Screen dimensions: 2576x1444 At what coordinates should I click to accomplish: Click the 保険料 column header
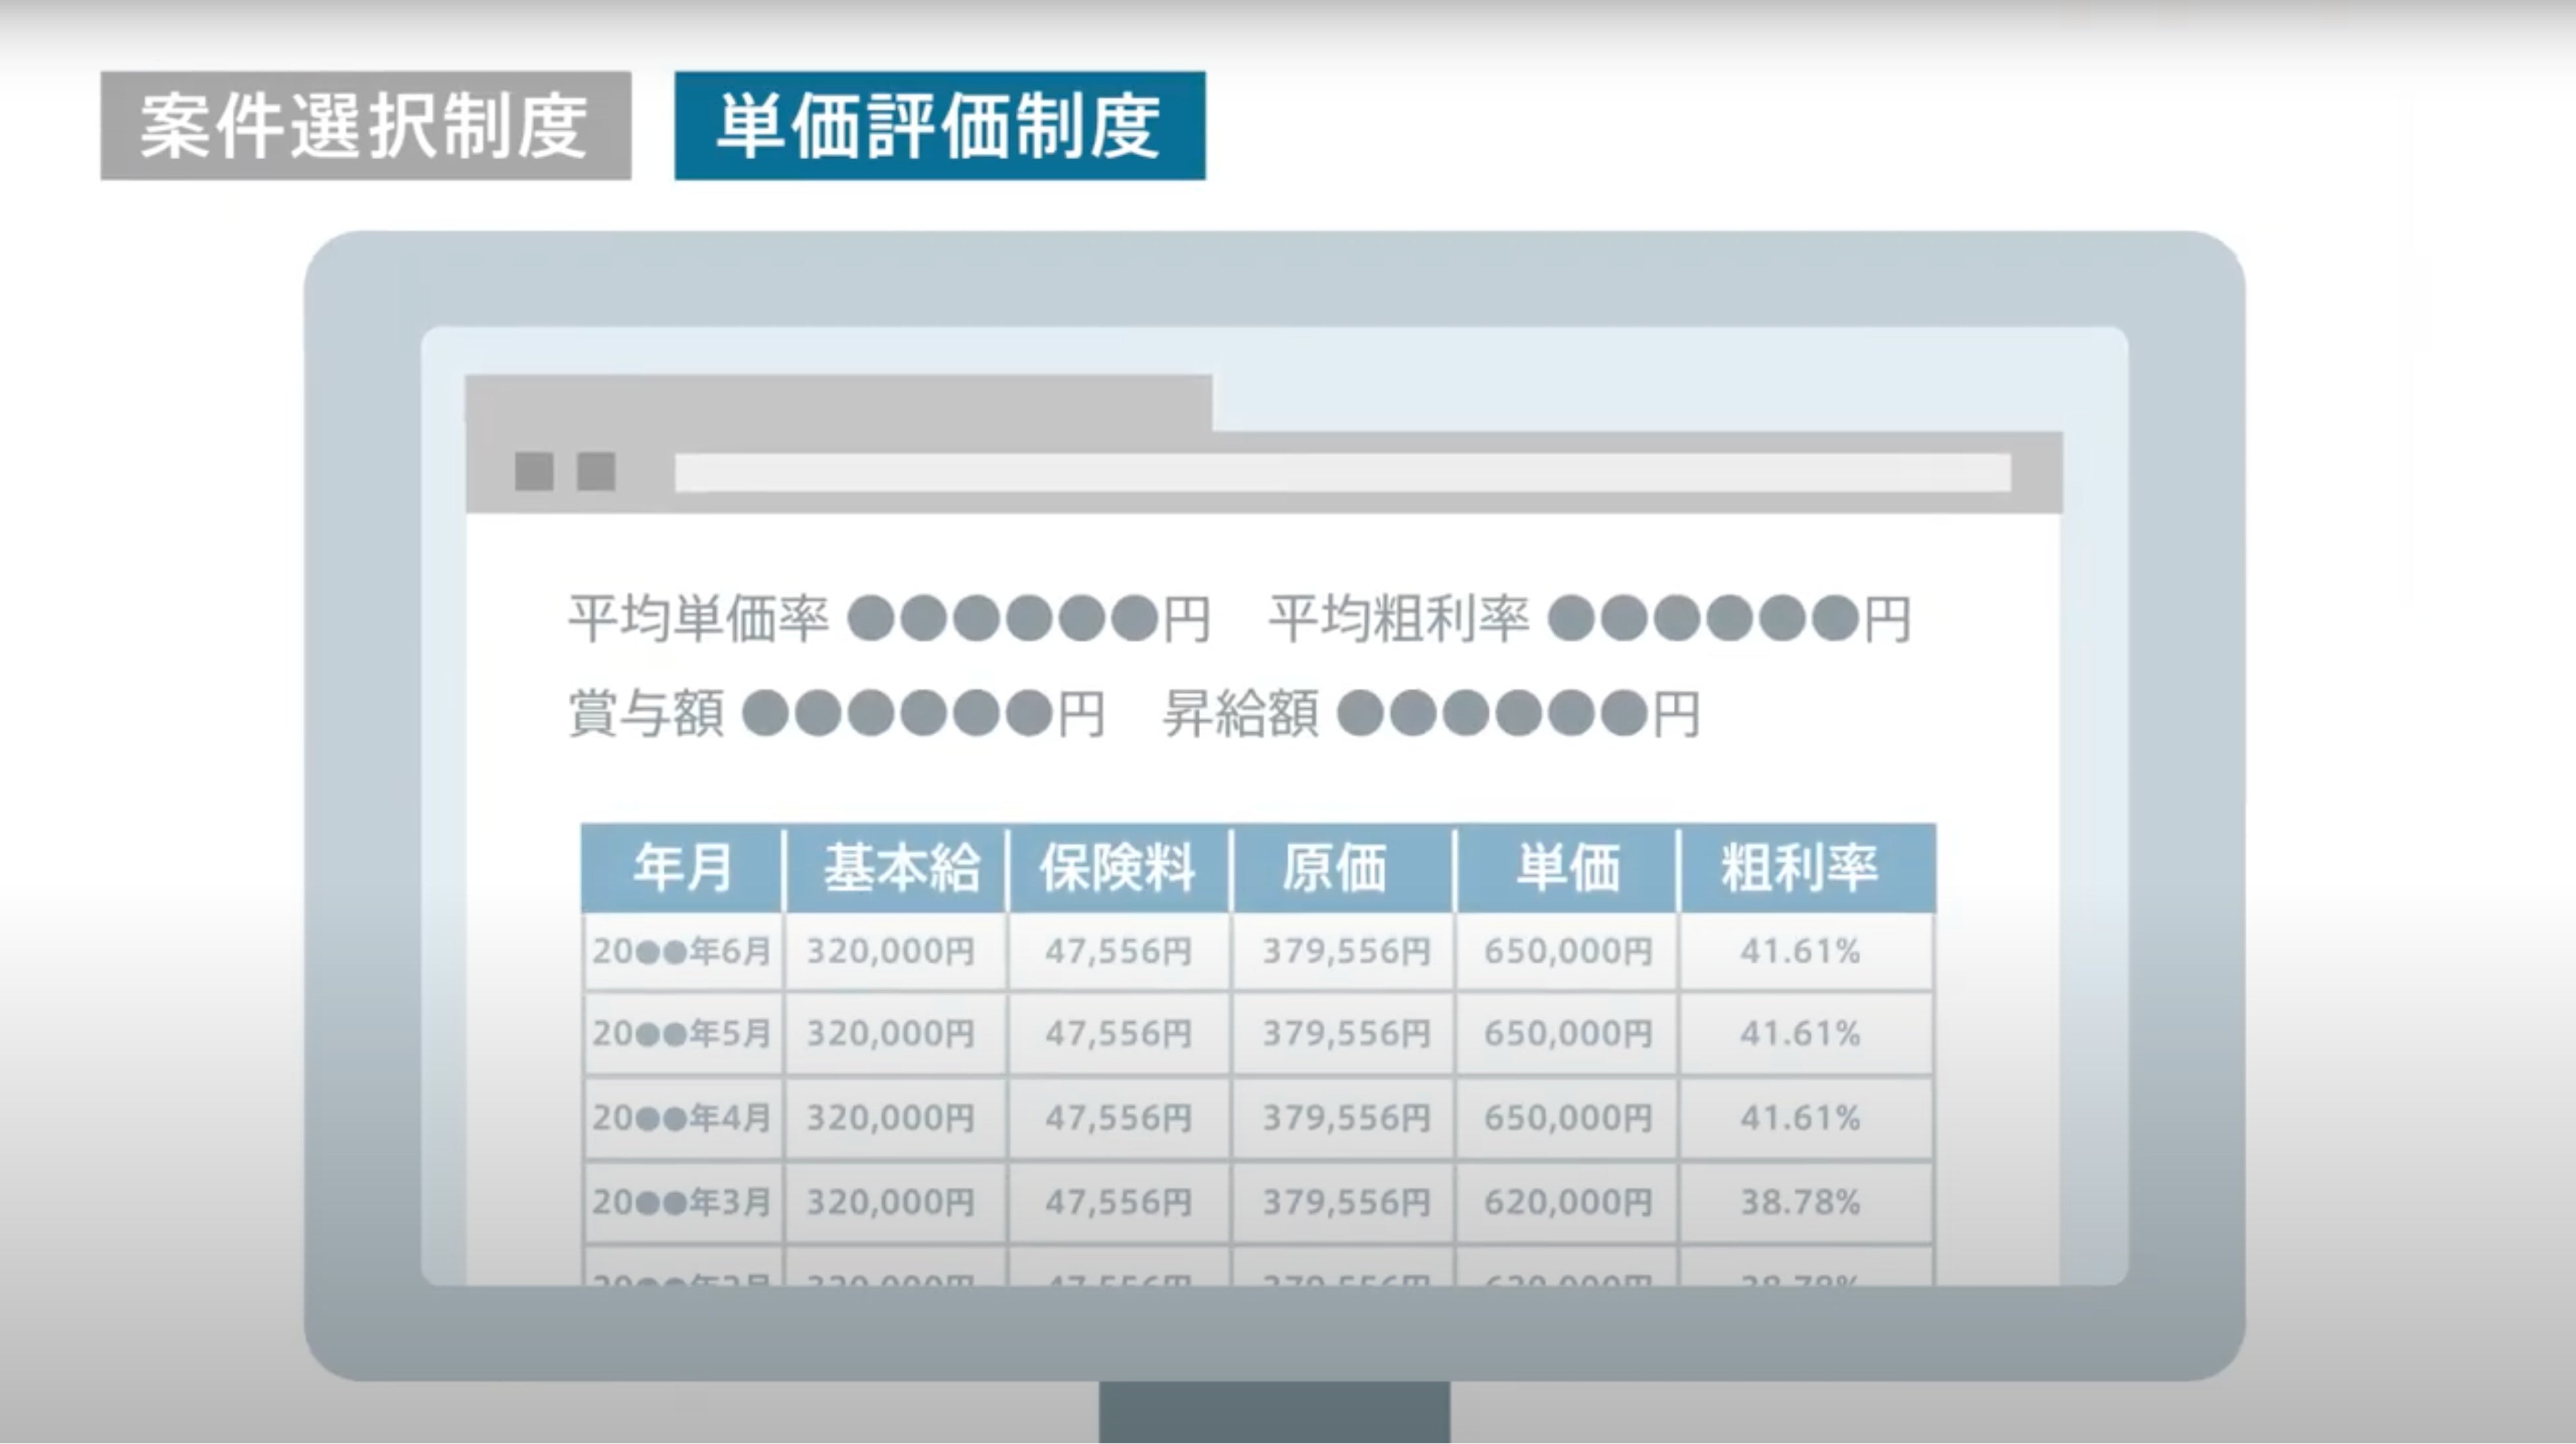coord(1118,868)
